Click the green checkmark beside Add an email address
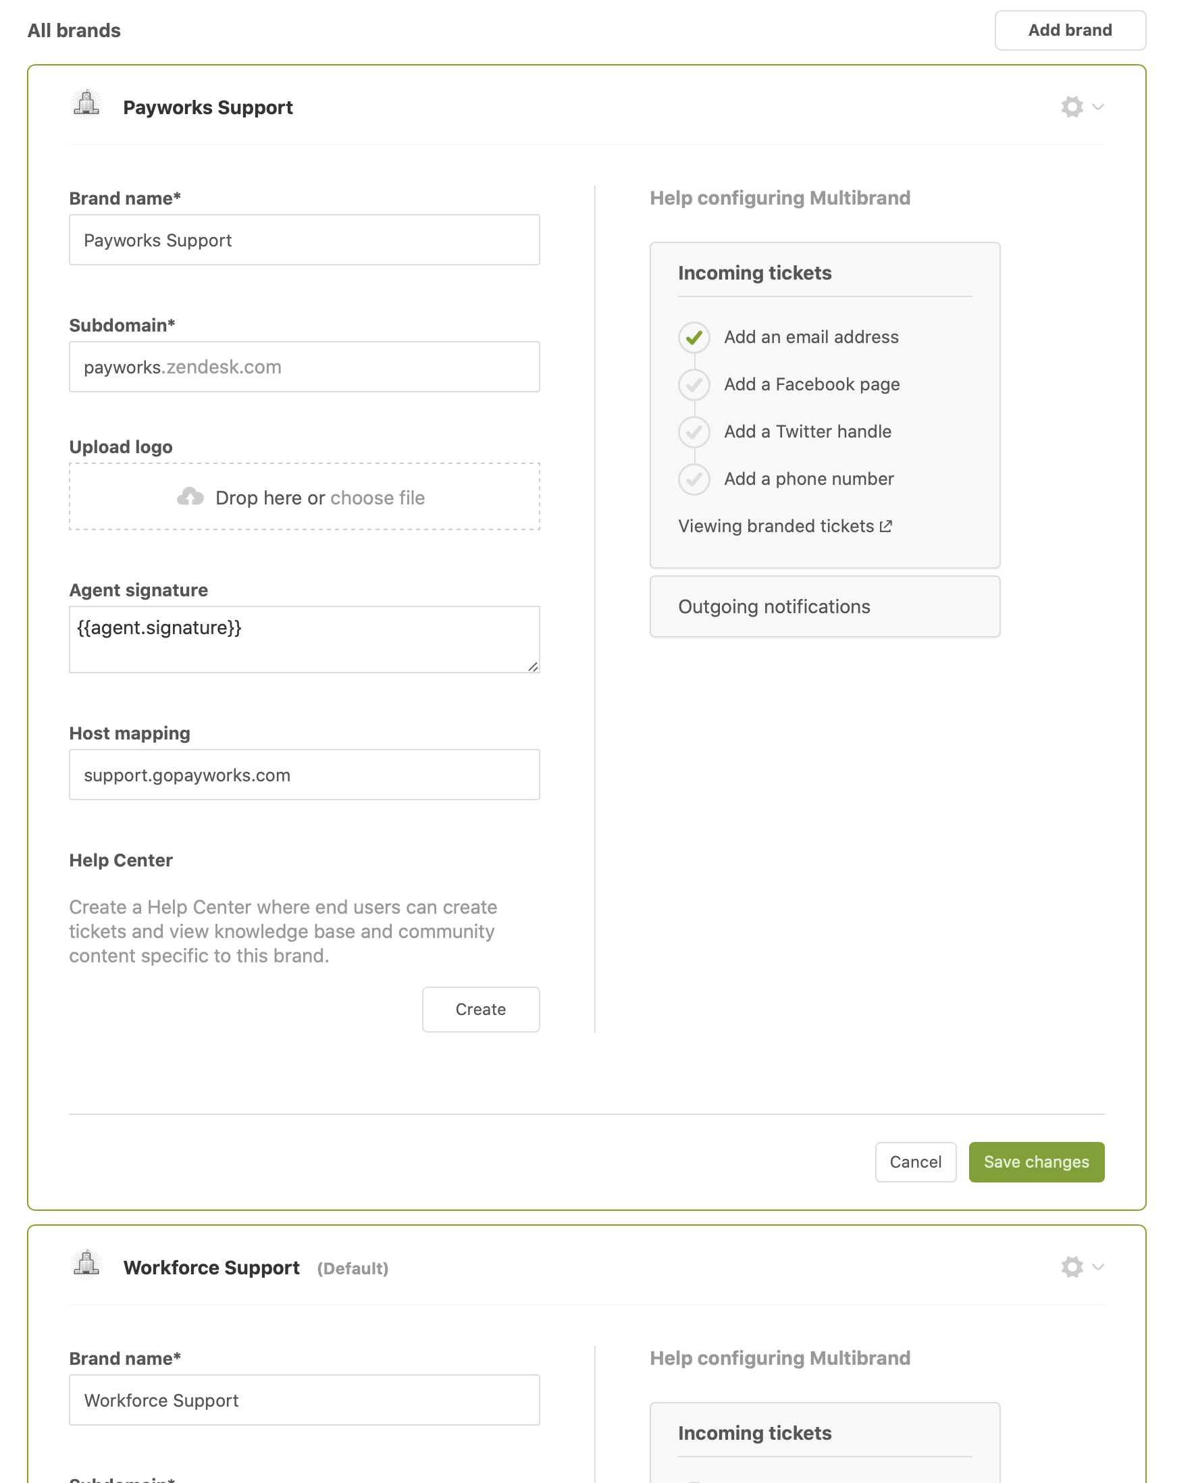 click(694, 337)
